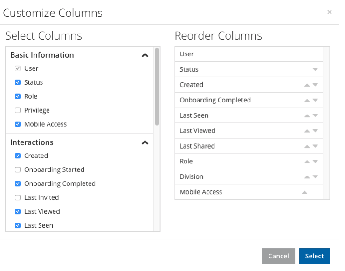Collapse the Basic Information section
The image size is (345, 271).
coord(145,55)
